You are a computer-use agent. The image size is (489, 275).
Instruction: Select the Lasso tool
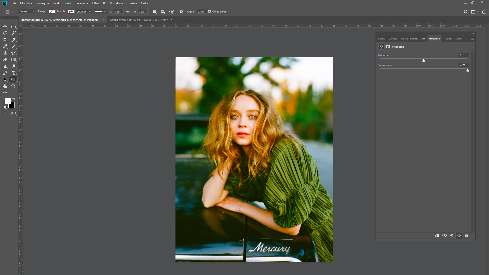[x=5, y=33]
